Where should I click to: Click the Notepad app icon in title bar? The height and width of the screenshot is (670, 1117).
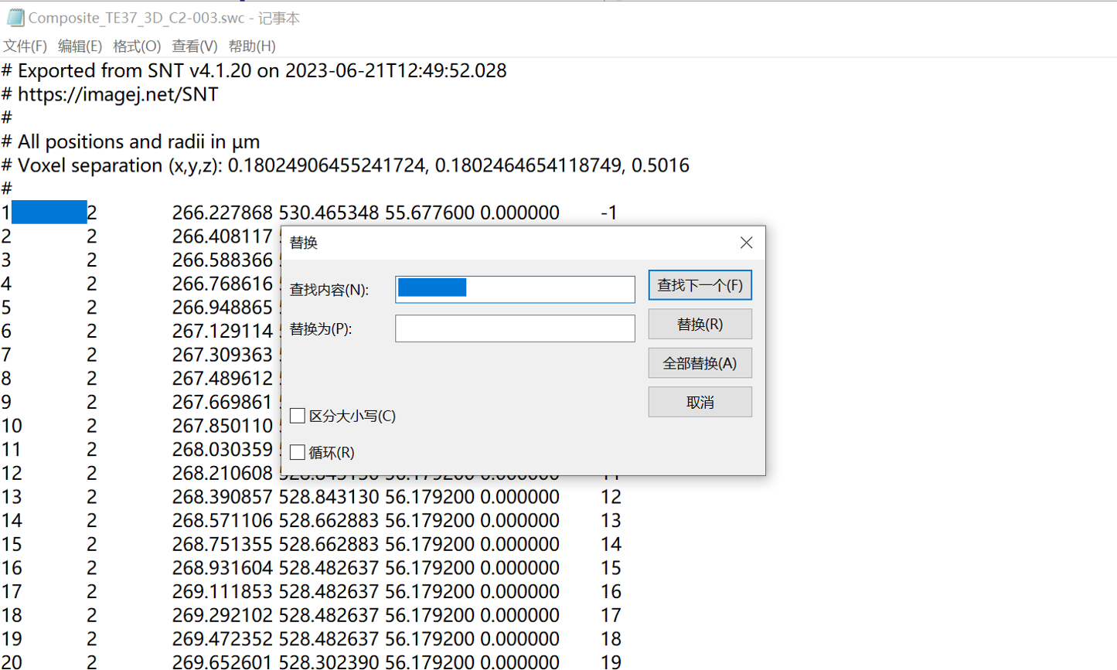[x=15, y=17]
